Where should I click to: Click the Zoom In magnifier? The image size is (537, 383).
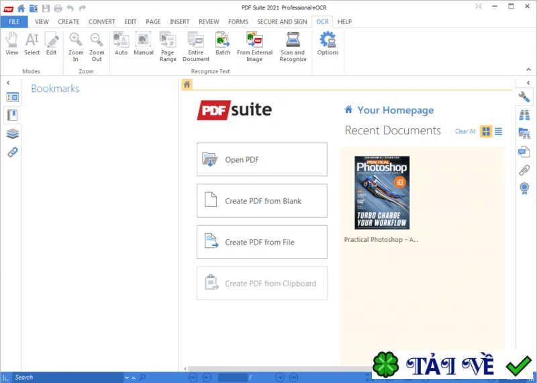click(x=76, y=47)
